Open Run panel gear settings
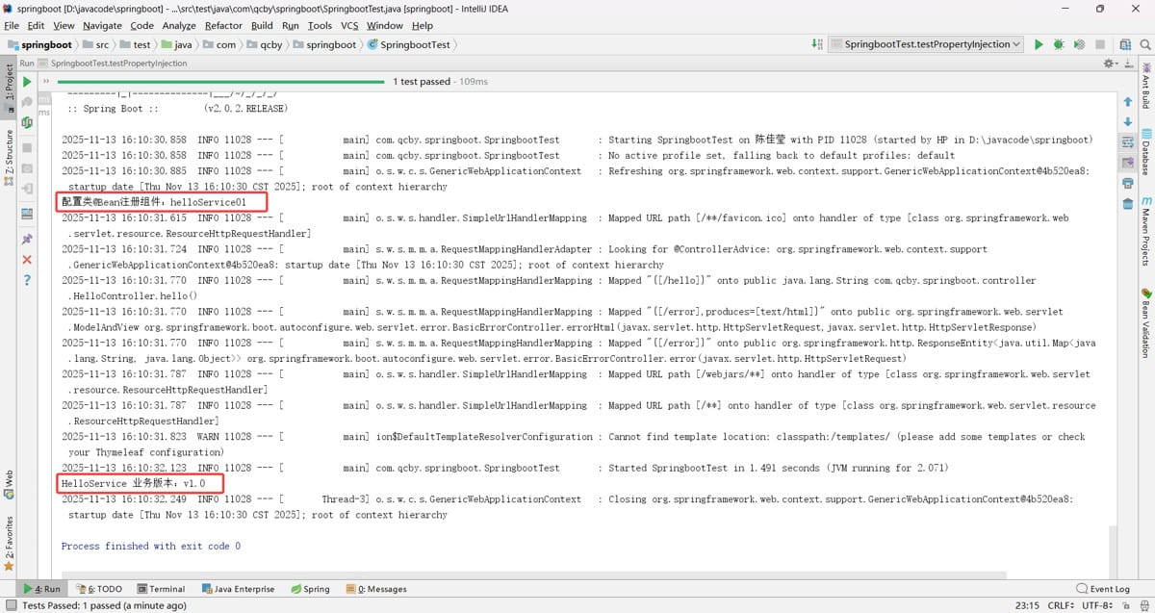The height and width of the screenshot is (613, 1155). 1111,64
